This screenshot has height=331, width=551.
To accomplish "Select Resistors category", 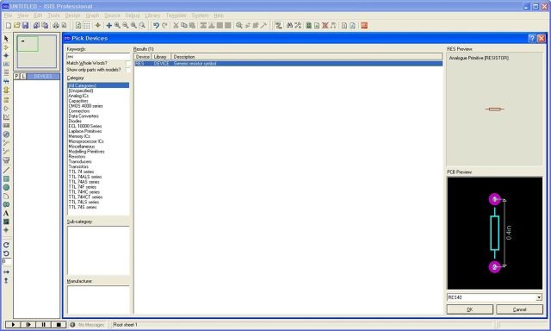I will click(77, 157).
